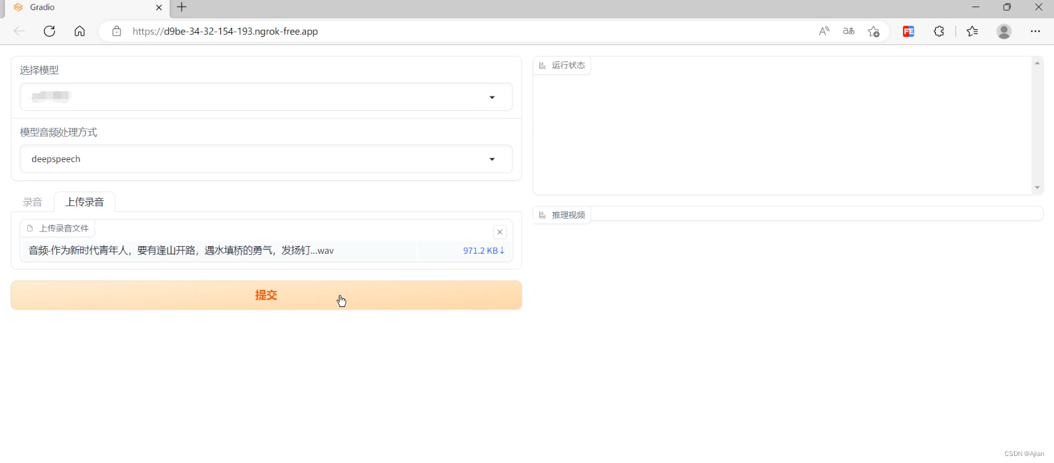The image size is (1054, 463).
Task: Click the address bar URL
Action: 225,31
